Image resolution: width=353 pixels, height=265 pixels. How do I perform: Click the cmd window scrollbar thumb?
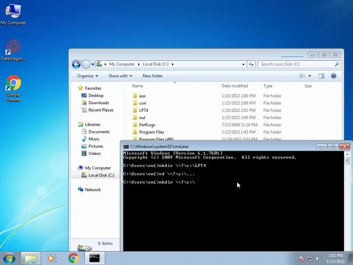(347, 161)
